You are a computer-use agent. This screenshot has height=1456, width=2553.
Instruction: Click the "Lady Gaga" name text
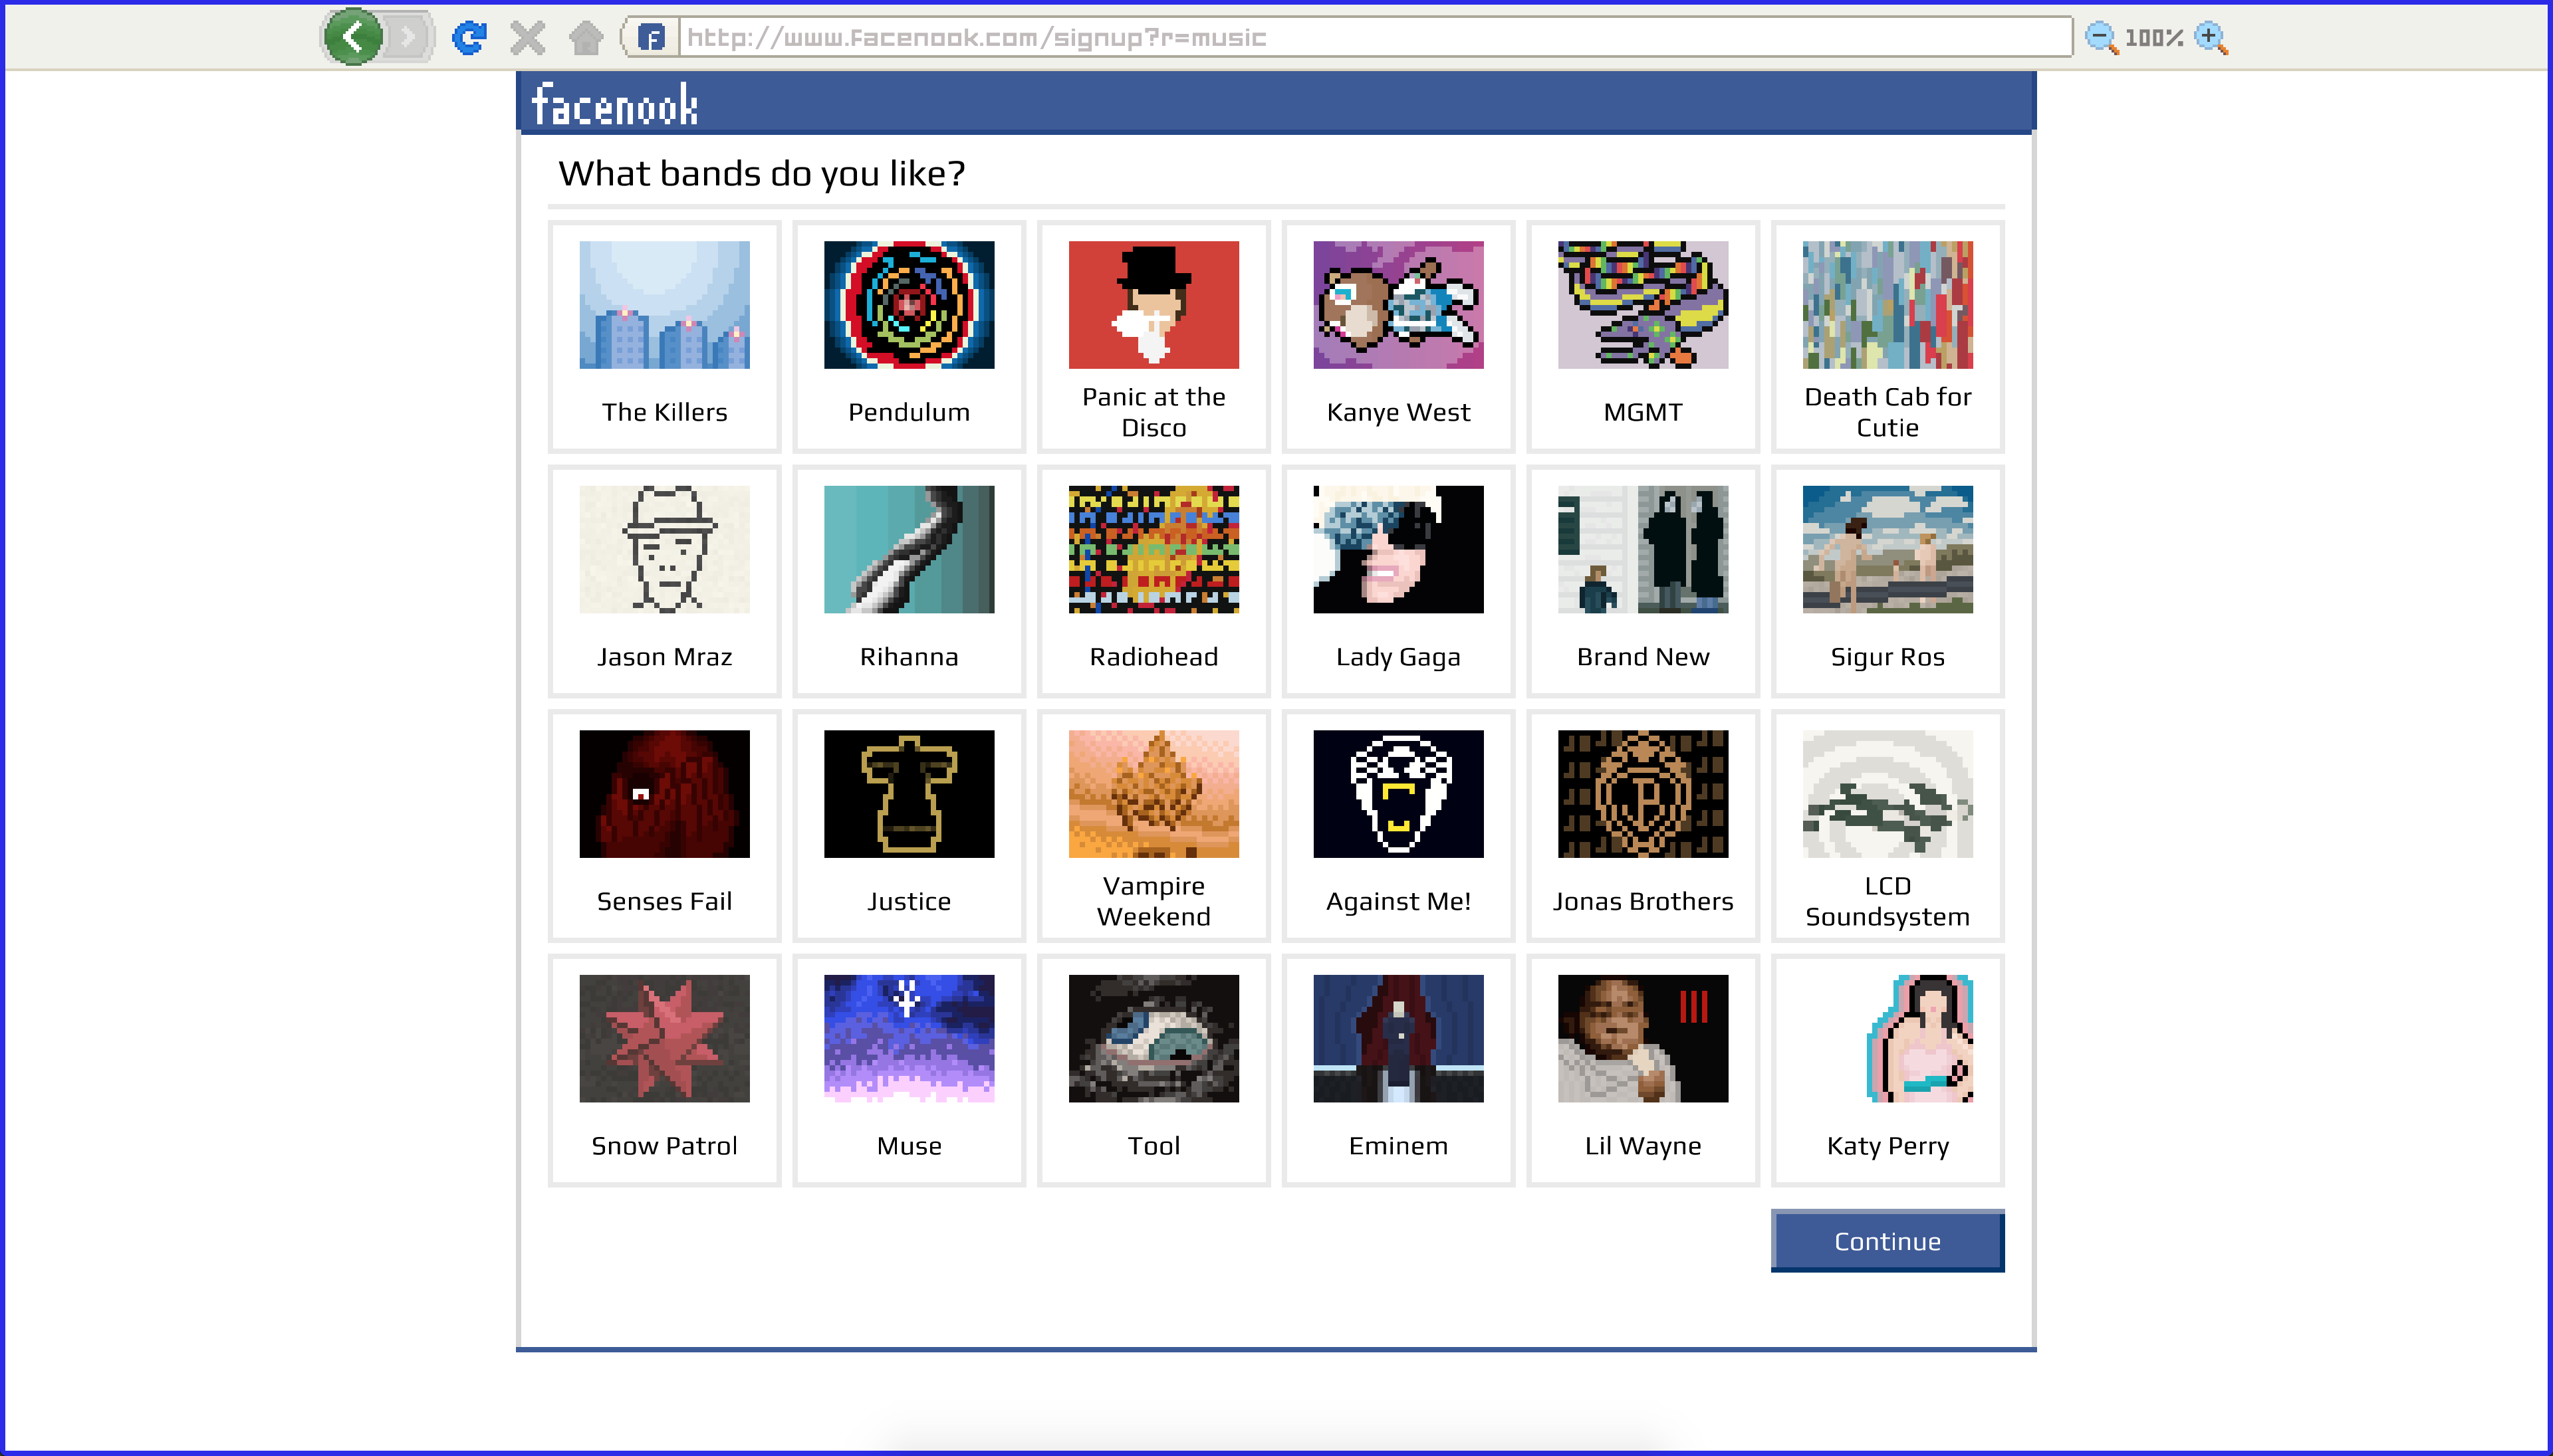pos(1399,658)
